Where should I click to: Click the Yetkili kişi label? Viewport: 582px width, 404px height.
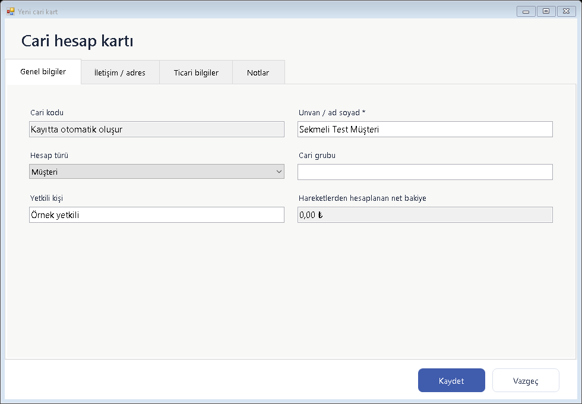[x=46, y=198]
